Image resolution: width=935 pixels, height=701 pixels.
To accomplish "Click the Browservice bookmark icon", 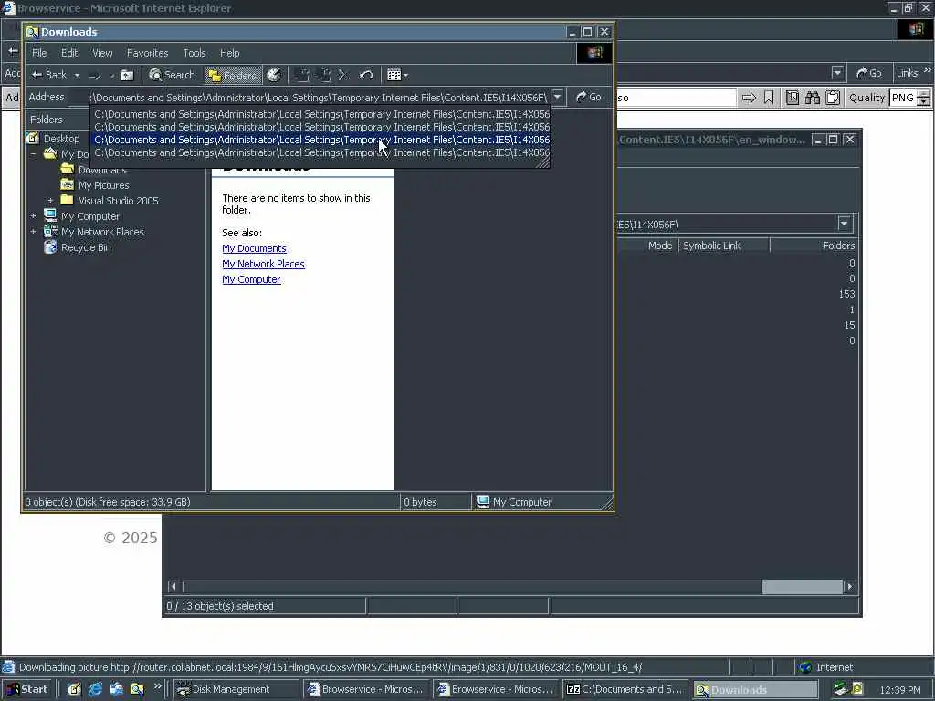I will (769, 98).
